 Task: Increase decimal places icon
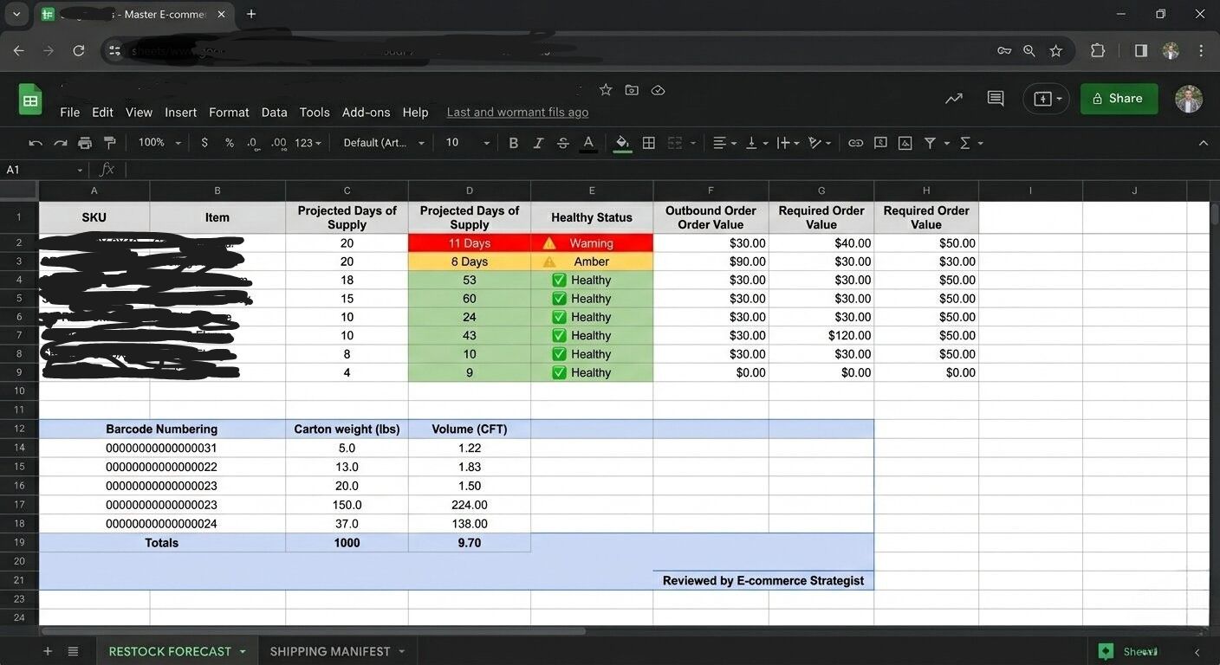click(278, 143)
